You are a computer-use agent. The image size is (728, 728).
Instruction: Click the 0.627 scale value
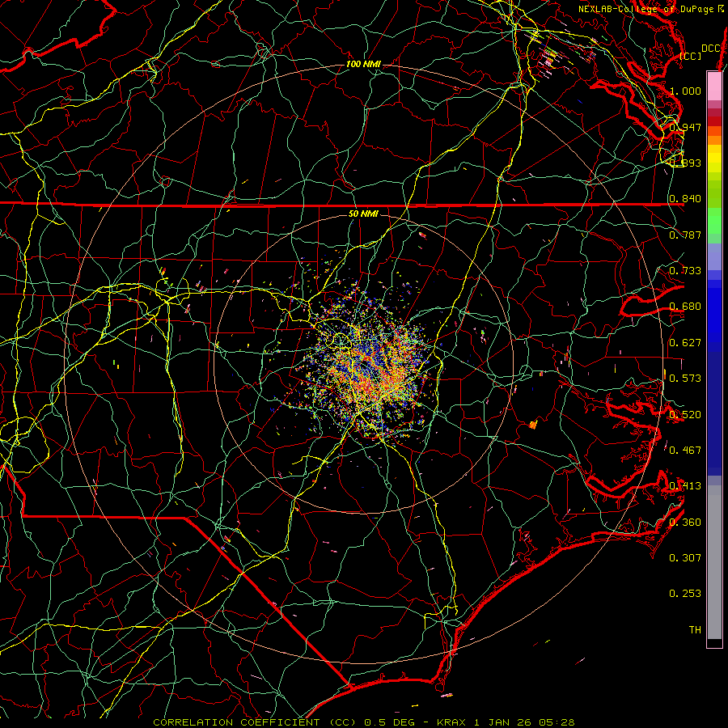[685, 343]
